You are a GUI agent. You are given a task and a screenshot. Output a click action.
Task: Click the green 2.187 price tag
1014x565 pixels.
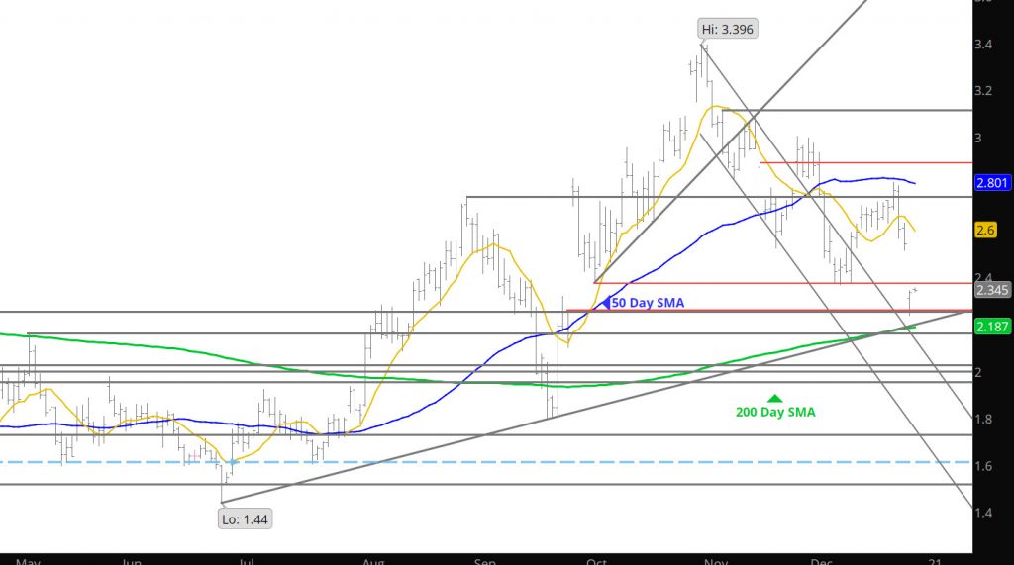[x=992, y=326]
